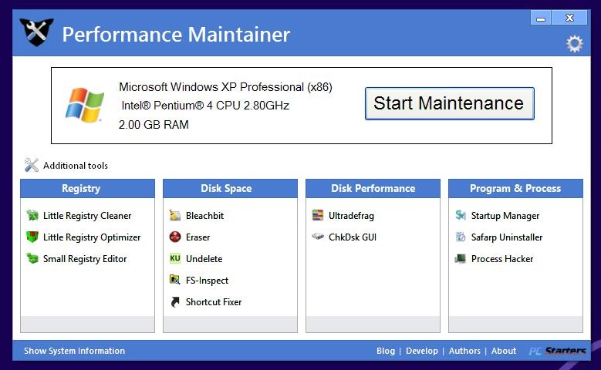Viewport: 601px width, 370px height.
Task: Click the Shortcut Fixer arrow icon
Action: point(175,302)
